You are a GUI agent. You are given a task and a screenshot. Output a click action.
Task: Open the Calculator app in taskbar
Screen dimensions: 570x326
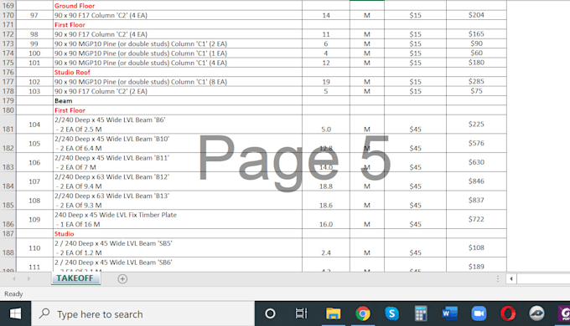(x=421, y=313)
